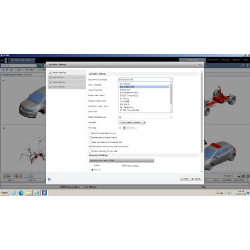Click the print icon at top right

pyautogui.click(x=242, y=66)
